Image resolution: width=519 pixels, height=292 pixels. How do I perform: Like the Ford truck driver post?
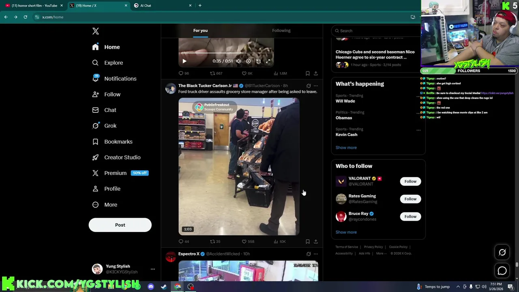pyautogui.click(x=244, y=241)
